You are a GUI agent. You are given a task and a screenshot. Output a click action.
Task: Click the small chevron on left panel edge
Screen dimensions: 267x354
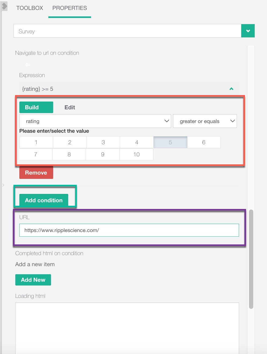3,185
